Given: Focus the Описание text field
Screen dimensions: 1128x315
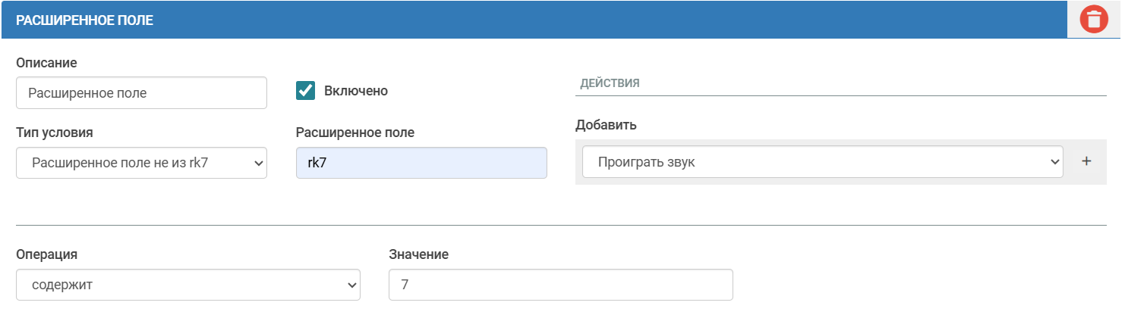Looking at the screenshot, I should [141, 93].
